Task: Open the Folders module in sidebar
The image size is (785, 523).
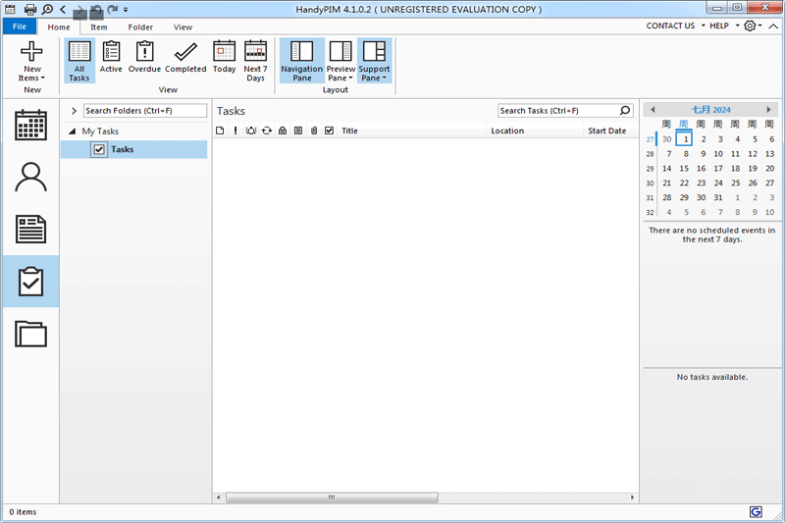Action: pyautogui.click(x=30, y=334)
